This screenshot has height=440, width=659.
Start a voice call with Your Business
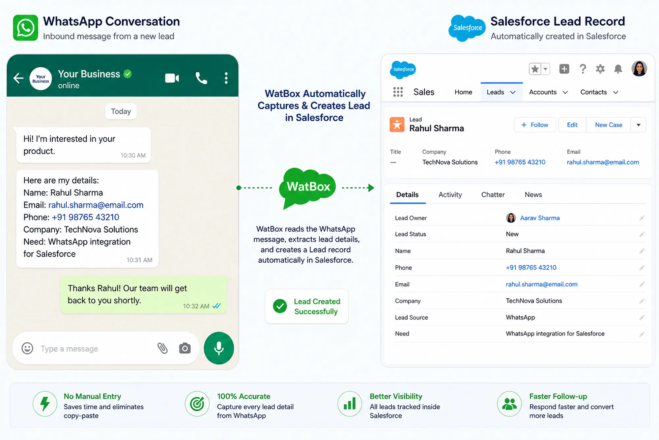coord(201,78)
